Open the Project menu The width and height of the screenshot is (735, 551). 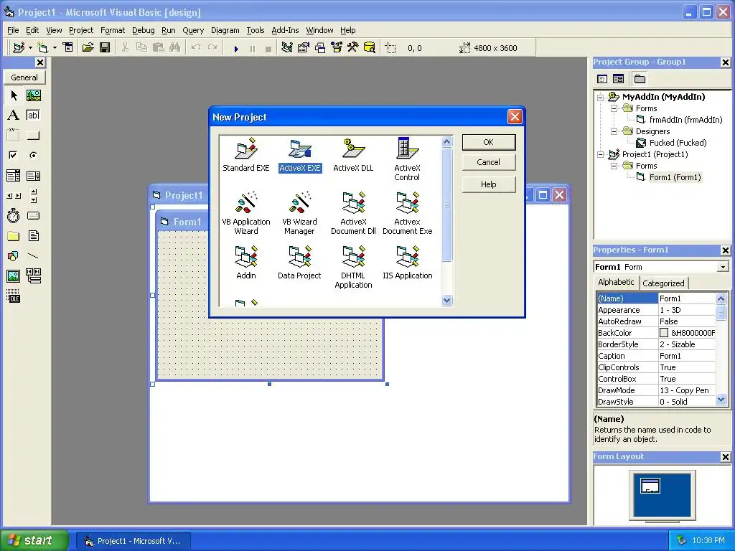[x=81, y=30]
